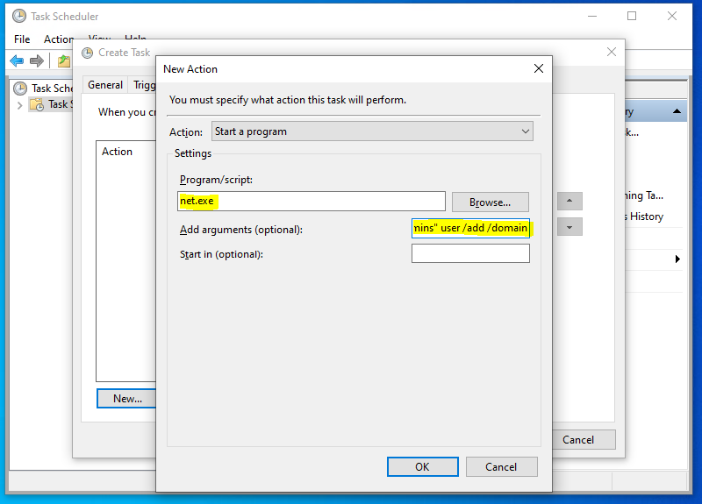Minimize the Task Scheduler window

pos(592,16)
